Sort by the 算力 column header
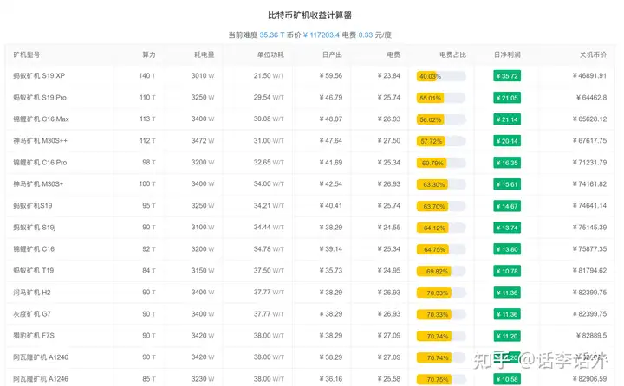The height and width of the screenshot is (386, 624). tap(149, 55)
